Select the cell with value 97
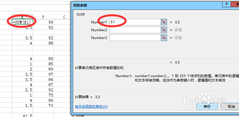 (x=43, y=74)
